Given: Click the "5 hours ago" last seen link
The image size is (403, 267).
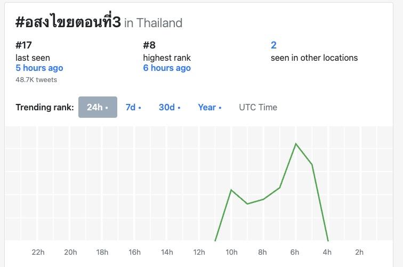Looking at the screenshot, I should coord(39,68).
